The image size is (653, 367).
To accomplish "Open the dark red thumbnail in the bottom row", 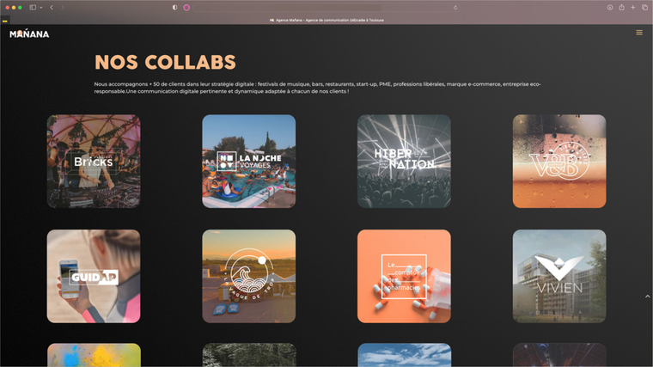I will 559,355.
